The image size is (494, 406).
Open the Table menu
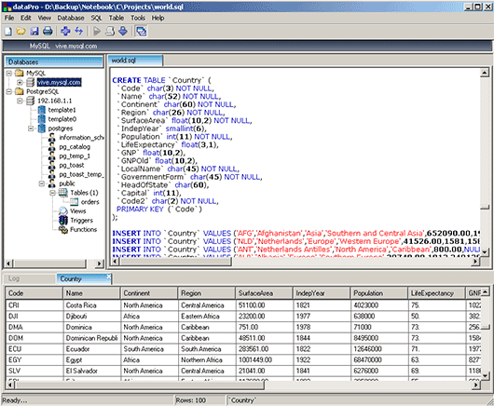117,18
